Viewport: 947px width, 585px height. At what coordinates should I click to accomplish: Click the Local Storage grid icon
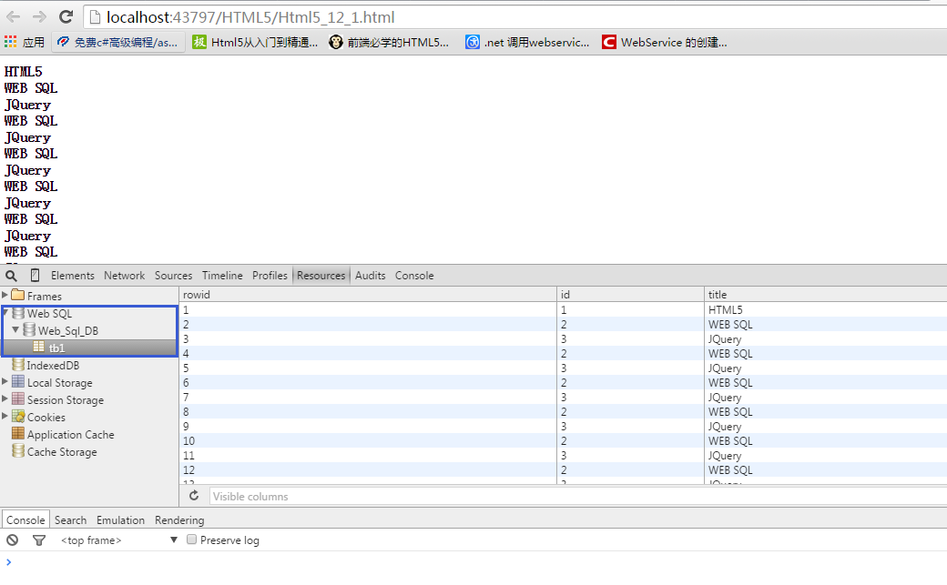[x=18, y=381]
